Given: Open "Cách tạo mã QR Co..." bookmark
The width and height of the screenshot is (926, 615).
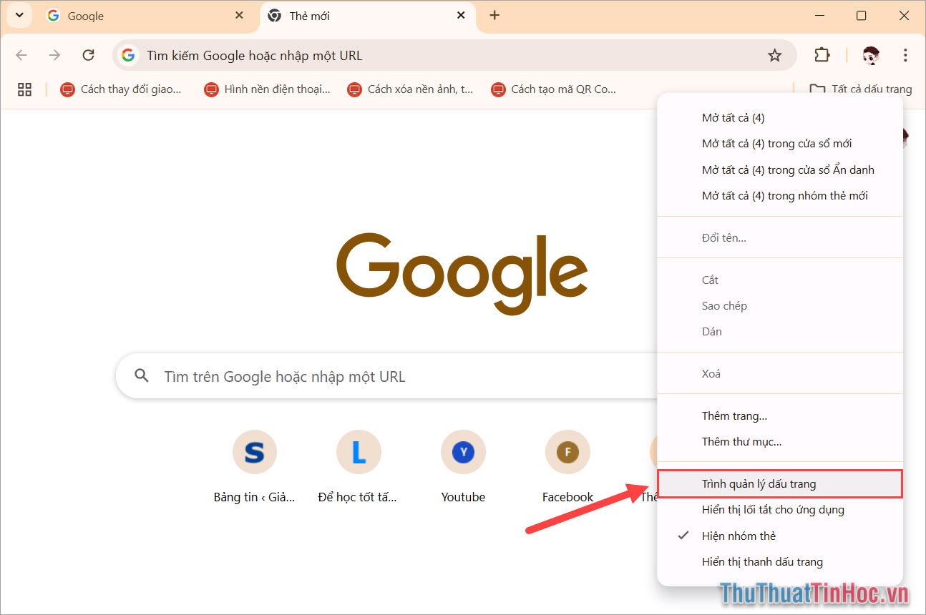Looking at the screenshot, I should [x=554, y=89].
